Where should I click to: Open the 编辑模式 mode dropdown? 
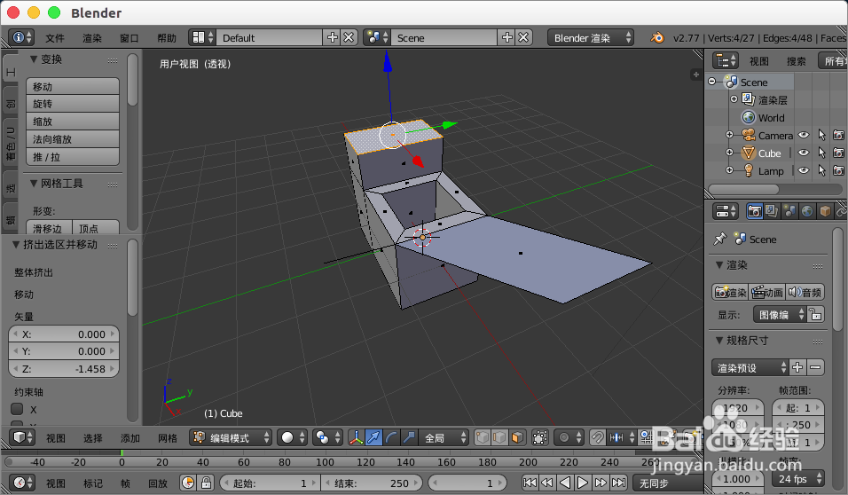click(231, 437)
